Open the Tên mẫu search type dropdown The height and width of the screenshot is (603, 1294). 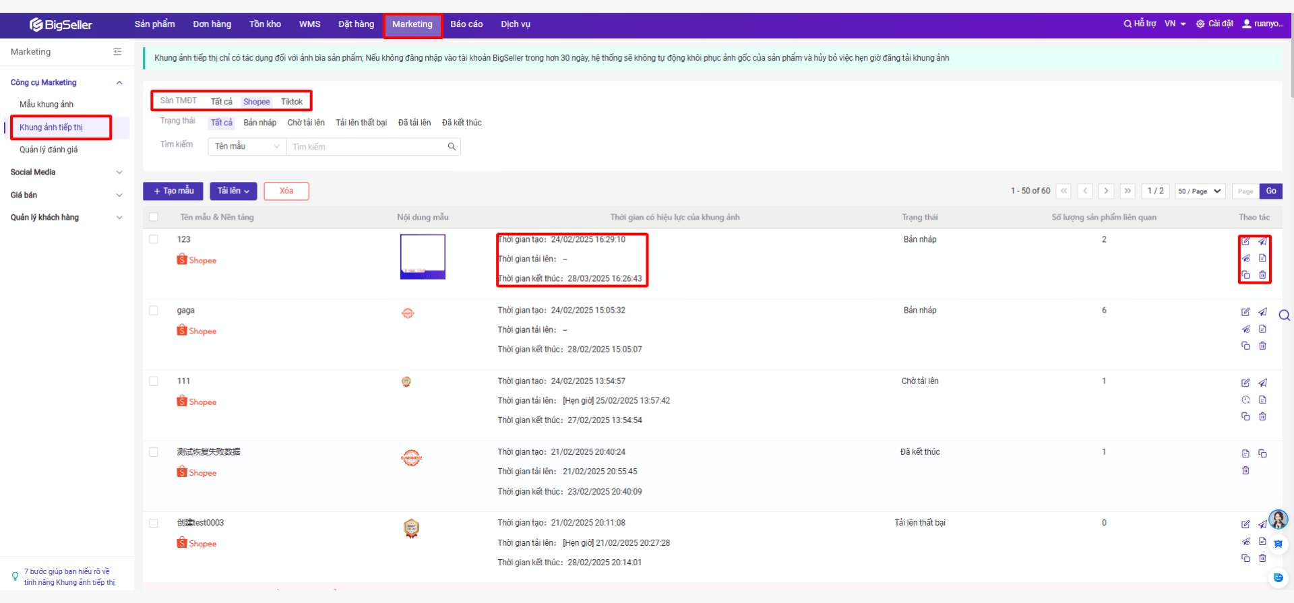[x=247, y=146]
